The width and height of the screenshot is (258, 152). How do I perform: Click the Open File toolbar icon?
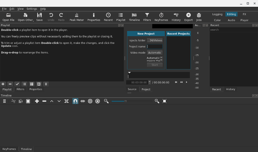(x=8, y=17)
